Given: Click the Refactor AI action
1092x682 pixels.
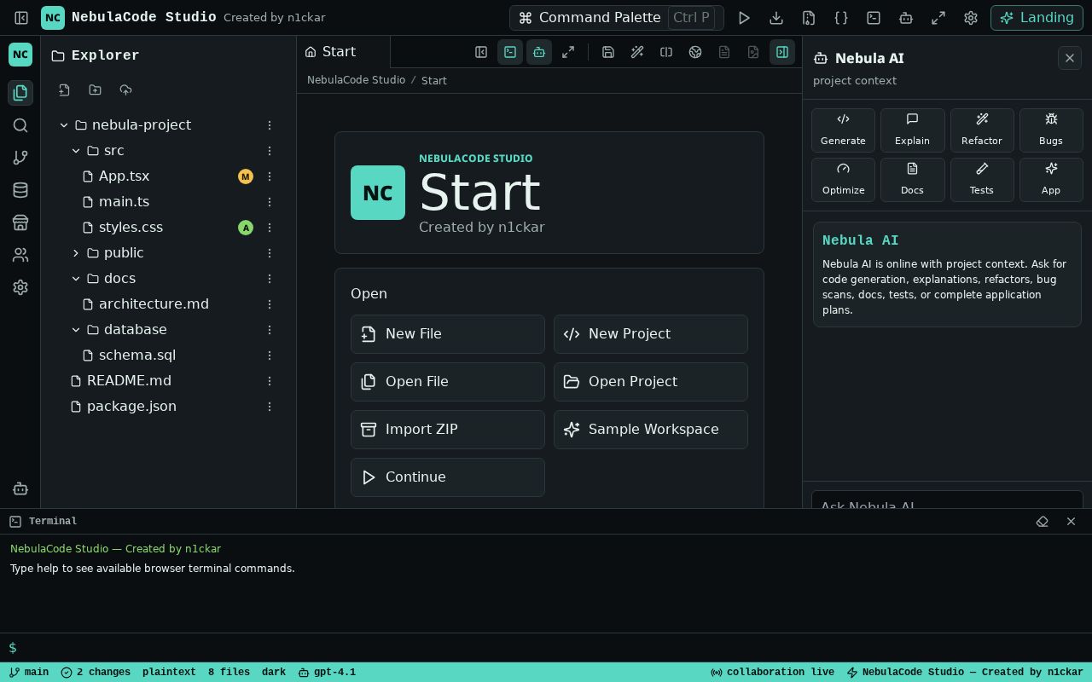Looking at the screenshot, I should point(982,130).
